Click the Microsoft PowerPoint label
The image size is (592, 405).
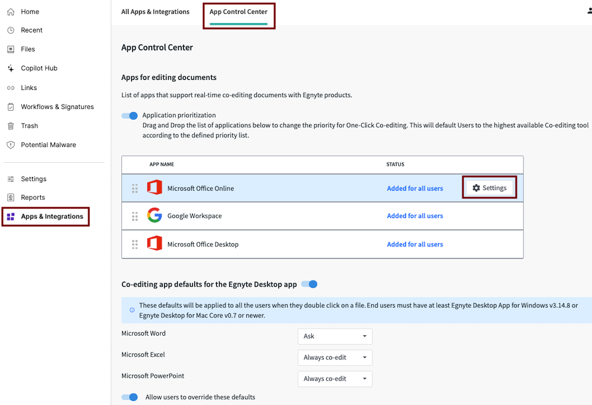pos(153,376)
